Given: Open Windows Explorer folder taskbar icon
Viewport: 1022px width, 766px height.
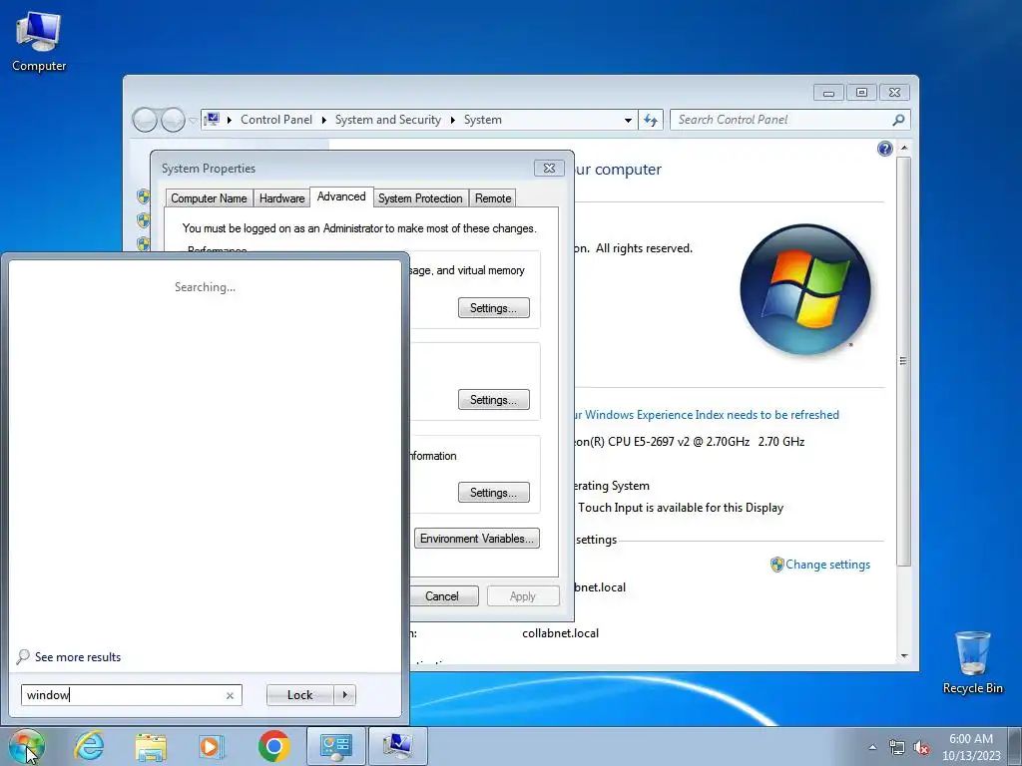Looking at the screenshot, I should click(151, 746).
